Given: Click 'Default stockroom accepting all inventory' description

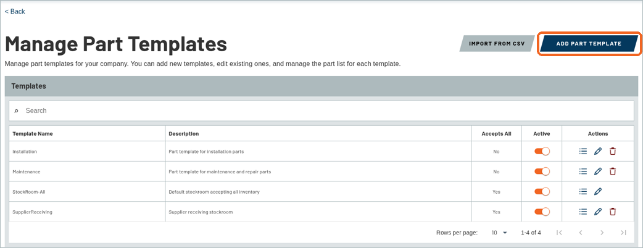Looking at the screenshot, I should [x=214, y=191].
